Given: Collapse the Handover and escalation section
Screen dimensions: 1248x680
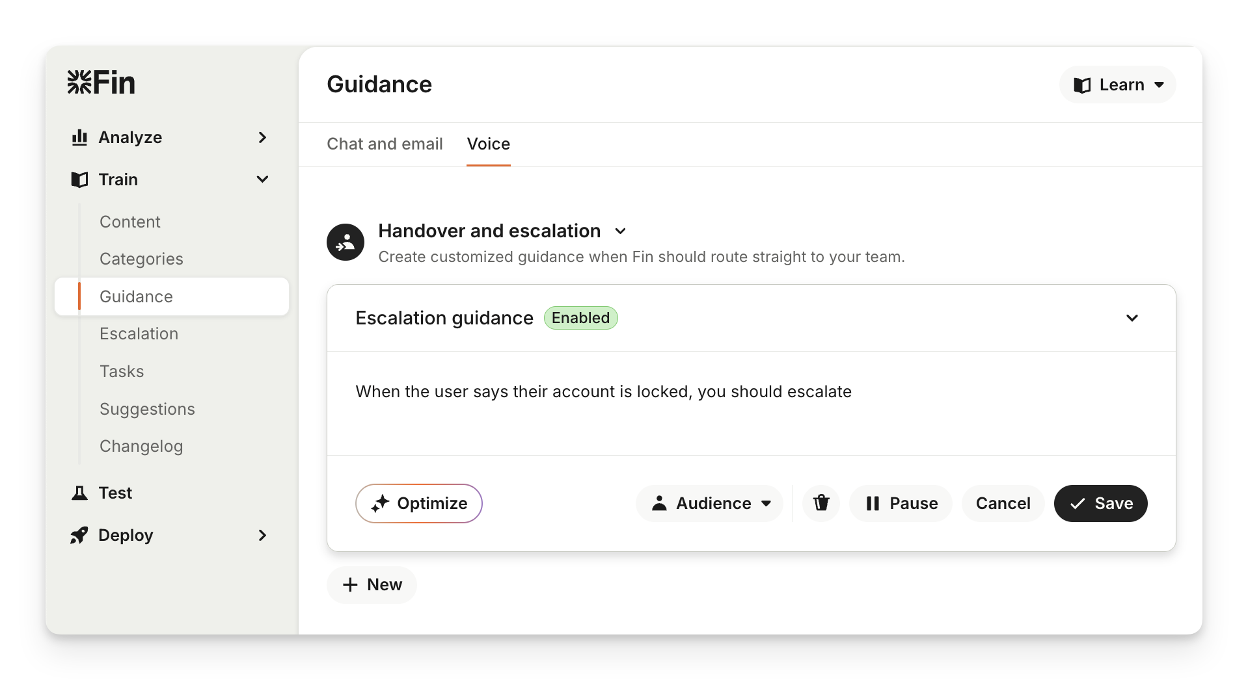Looking at the screenshot, I should [621, 231].
